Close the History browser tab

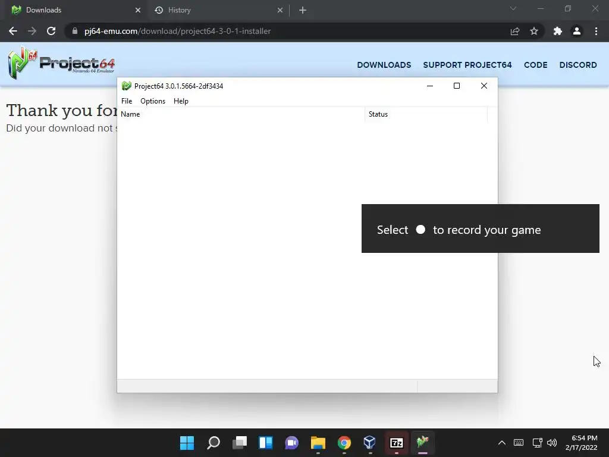click(x=280, y=10)
